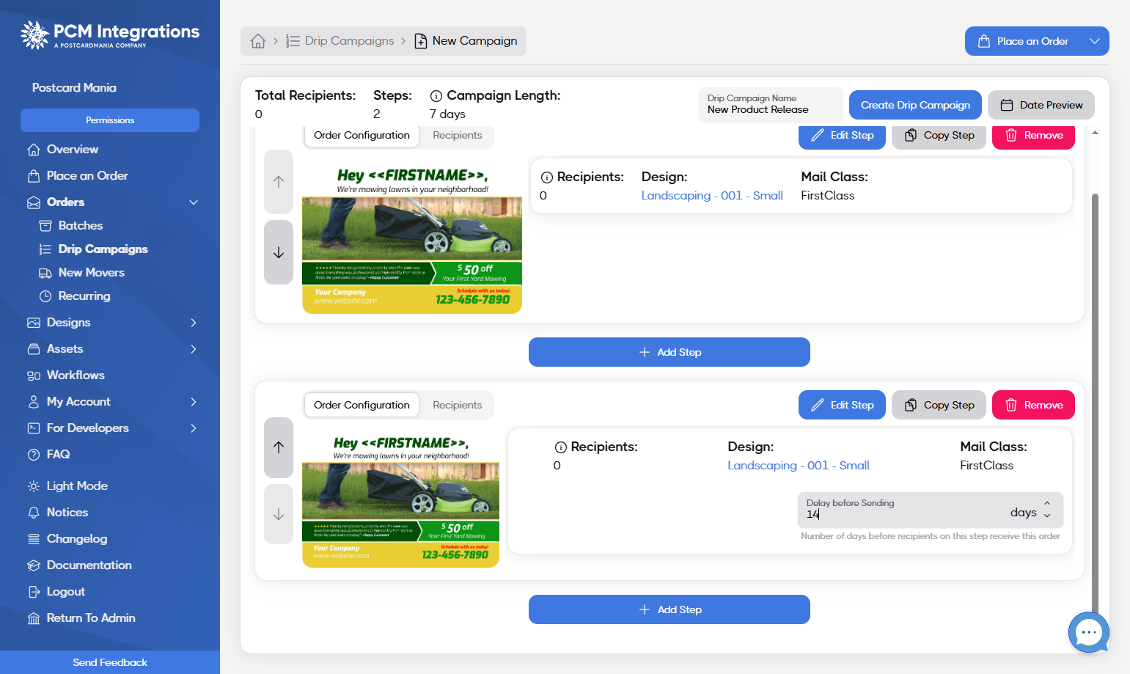Click second step's Landscaping - 001 - Small link
This screenshot has height=674, width=1130.
[x=799, y=466]
